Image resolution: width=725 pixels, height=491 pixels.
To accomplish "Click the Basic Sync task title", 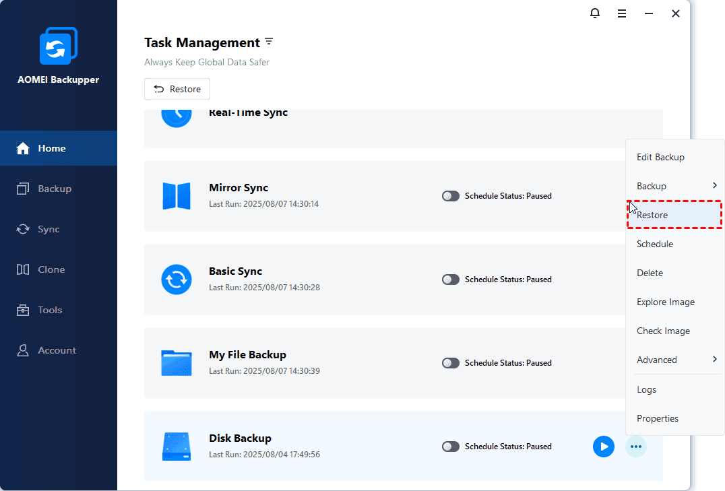I will click(235, 271).
